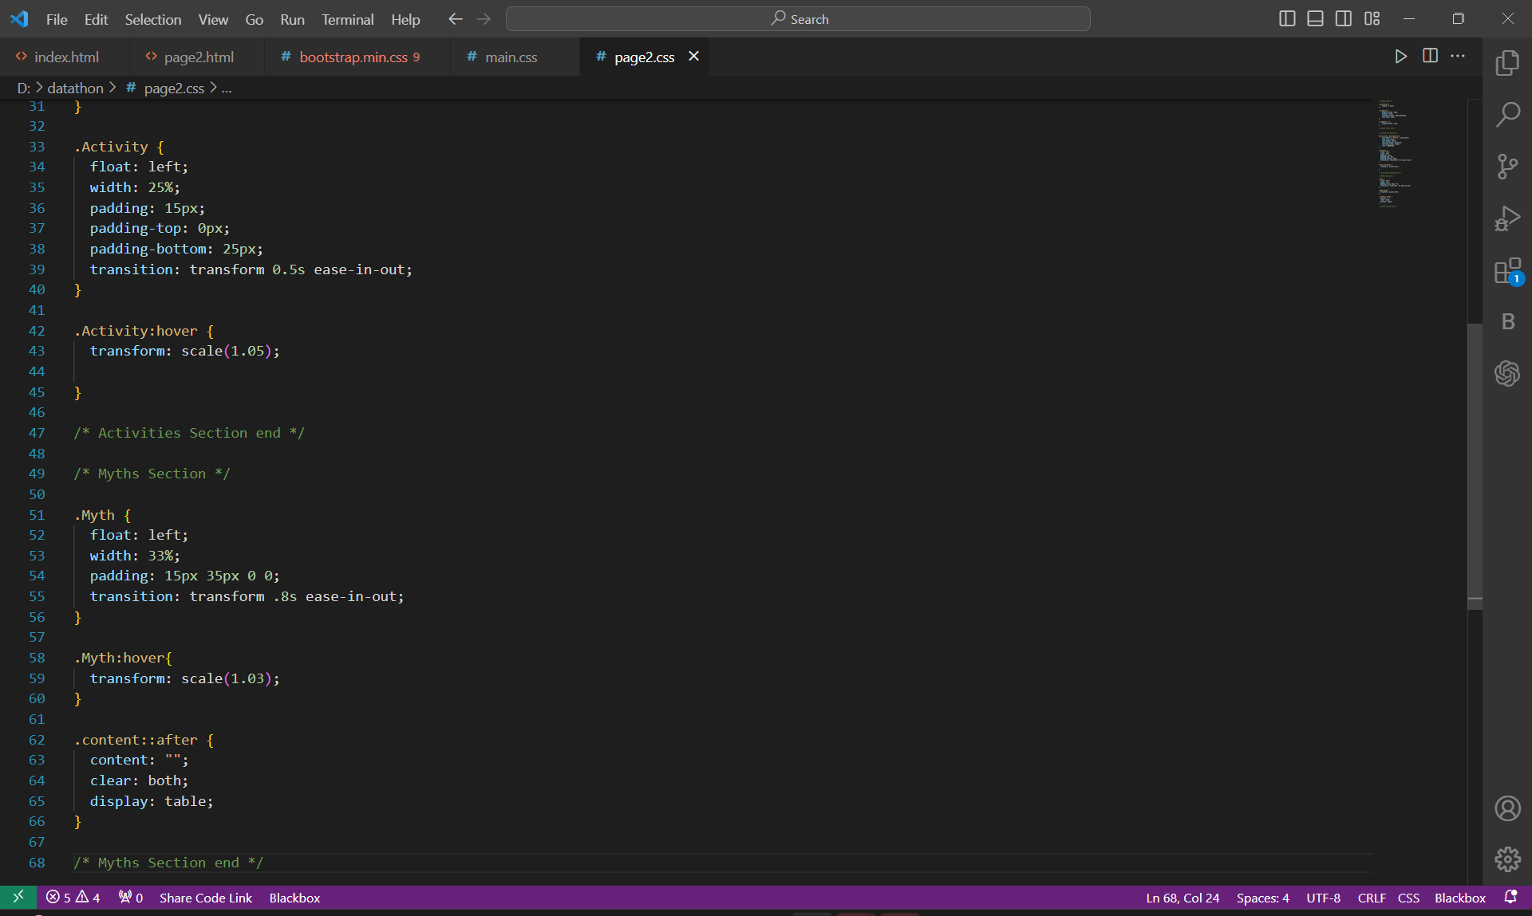The width and height of the screenshot is (1532, 916).
Task: Open the Run and Debug view
Action: (1507, 218)
